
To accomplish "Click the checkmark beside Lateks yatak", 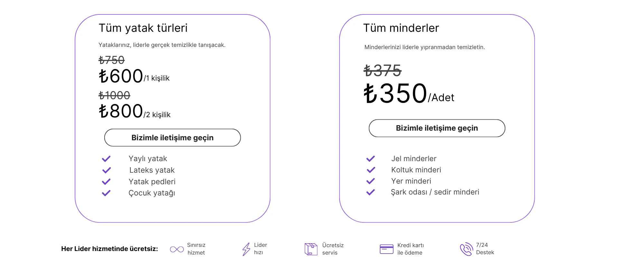I will click(106, 170).
